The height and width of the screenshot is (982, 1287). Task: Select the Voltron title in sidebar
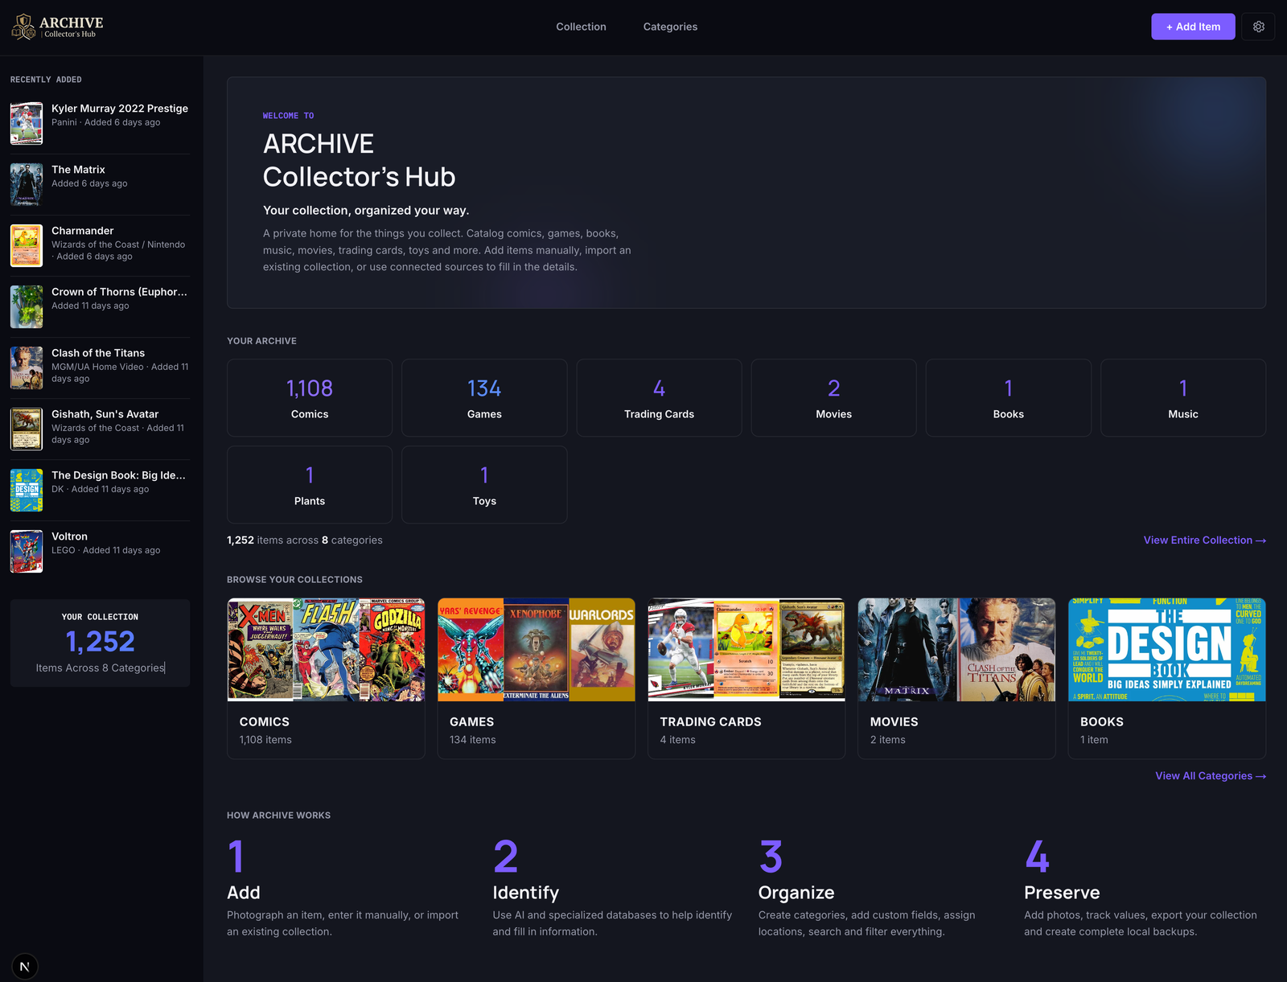tap(69, 536)
